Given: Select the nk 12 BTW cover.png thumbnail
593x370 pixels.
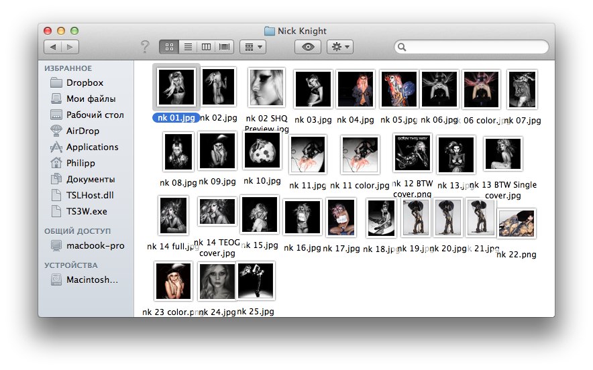Looking at the screenshot, I should (413, 153).
